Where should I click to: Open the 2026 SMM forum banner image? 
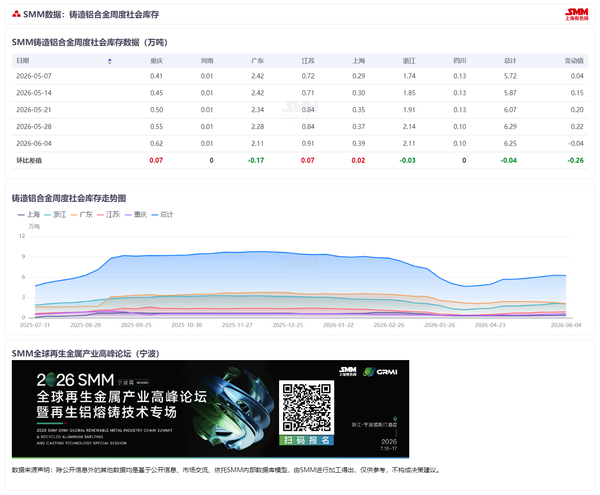210,409
